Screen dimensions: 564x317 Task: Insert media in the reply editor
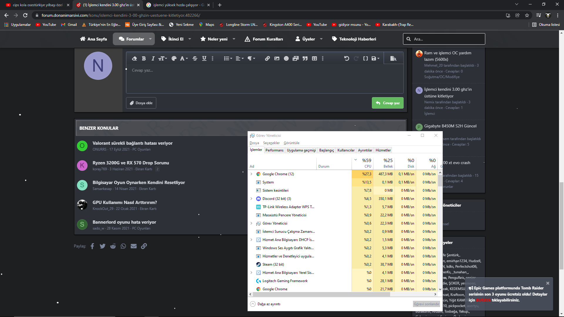click(x=296, y=58)
